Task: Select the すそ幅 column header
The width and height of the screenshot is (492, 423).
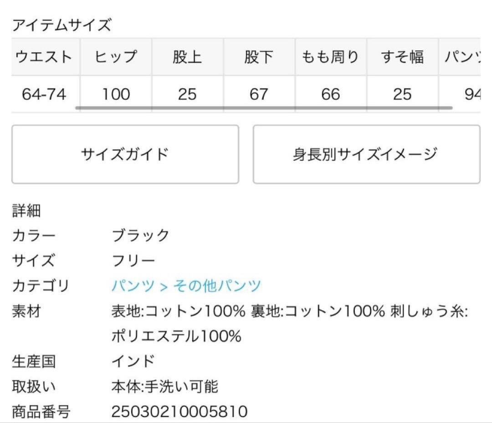Action: (x=401, y=57)
